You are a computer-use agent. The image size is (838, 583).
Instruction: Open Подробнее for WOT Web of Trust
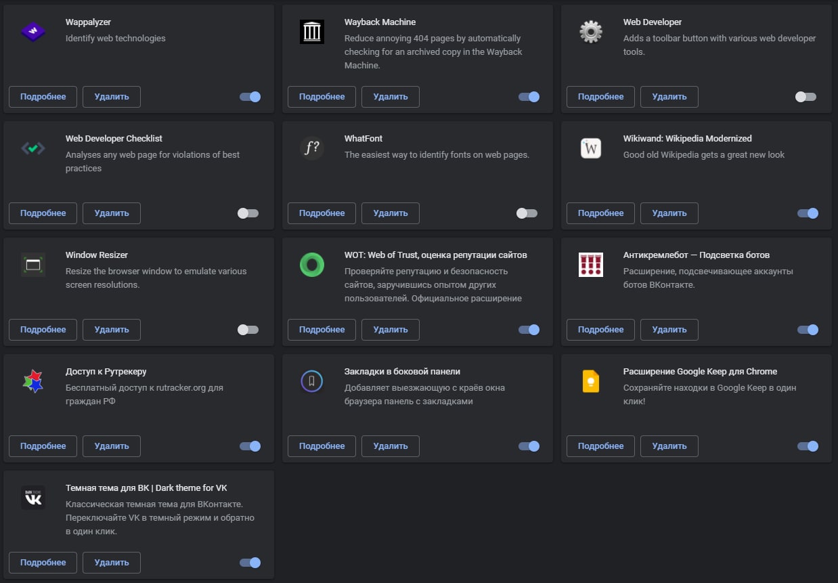(322, 330)
